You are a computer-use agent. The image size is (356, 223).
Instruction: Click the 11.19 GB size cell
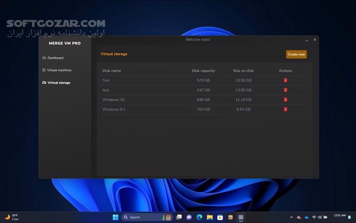point(243,100)
